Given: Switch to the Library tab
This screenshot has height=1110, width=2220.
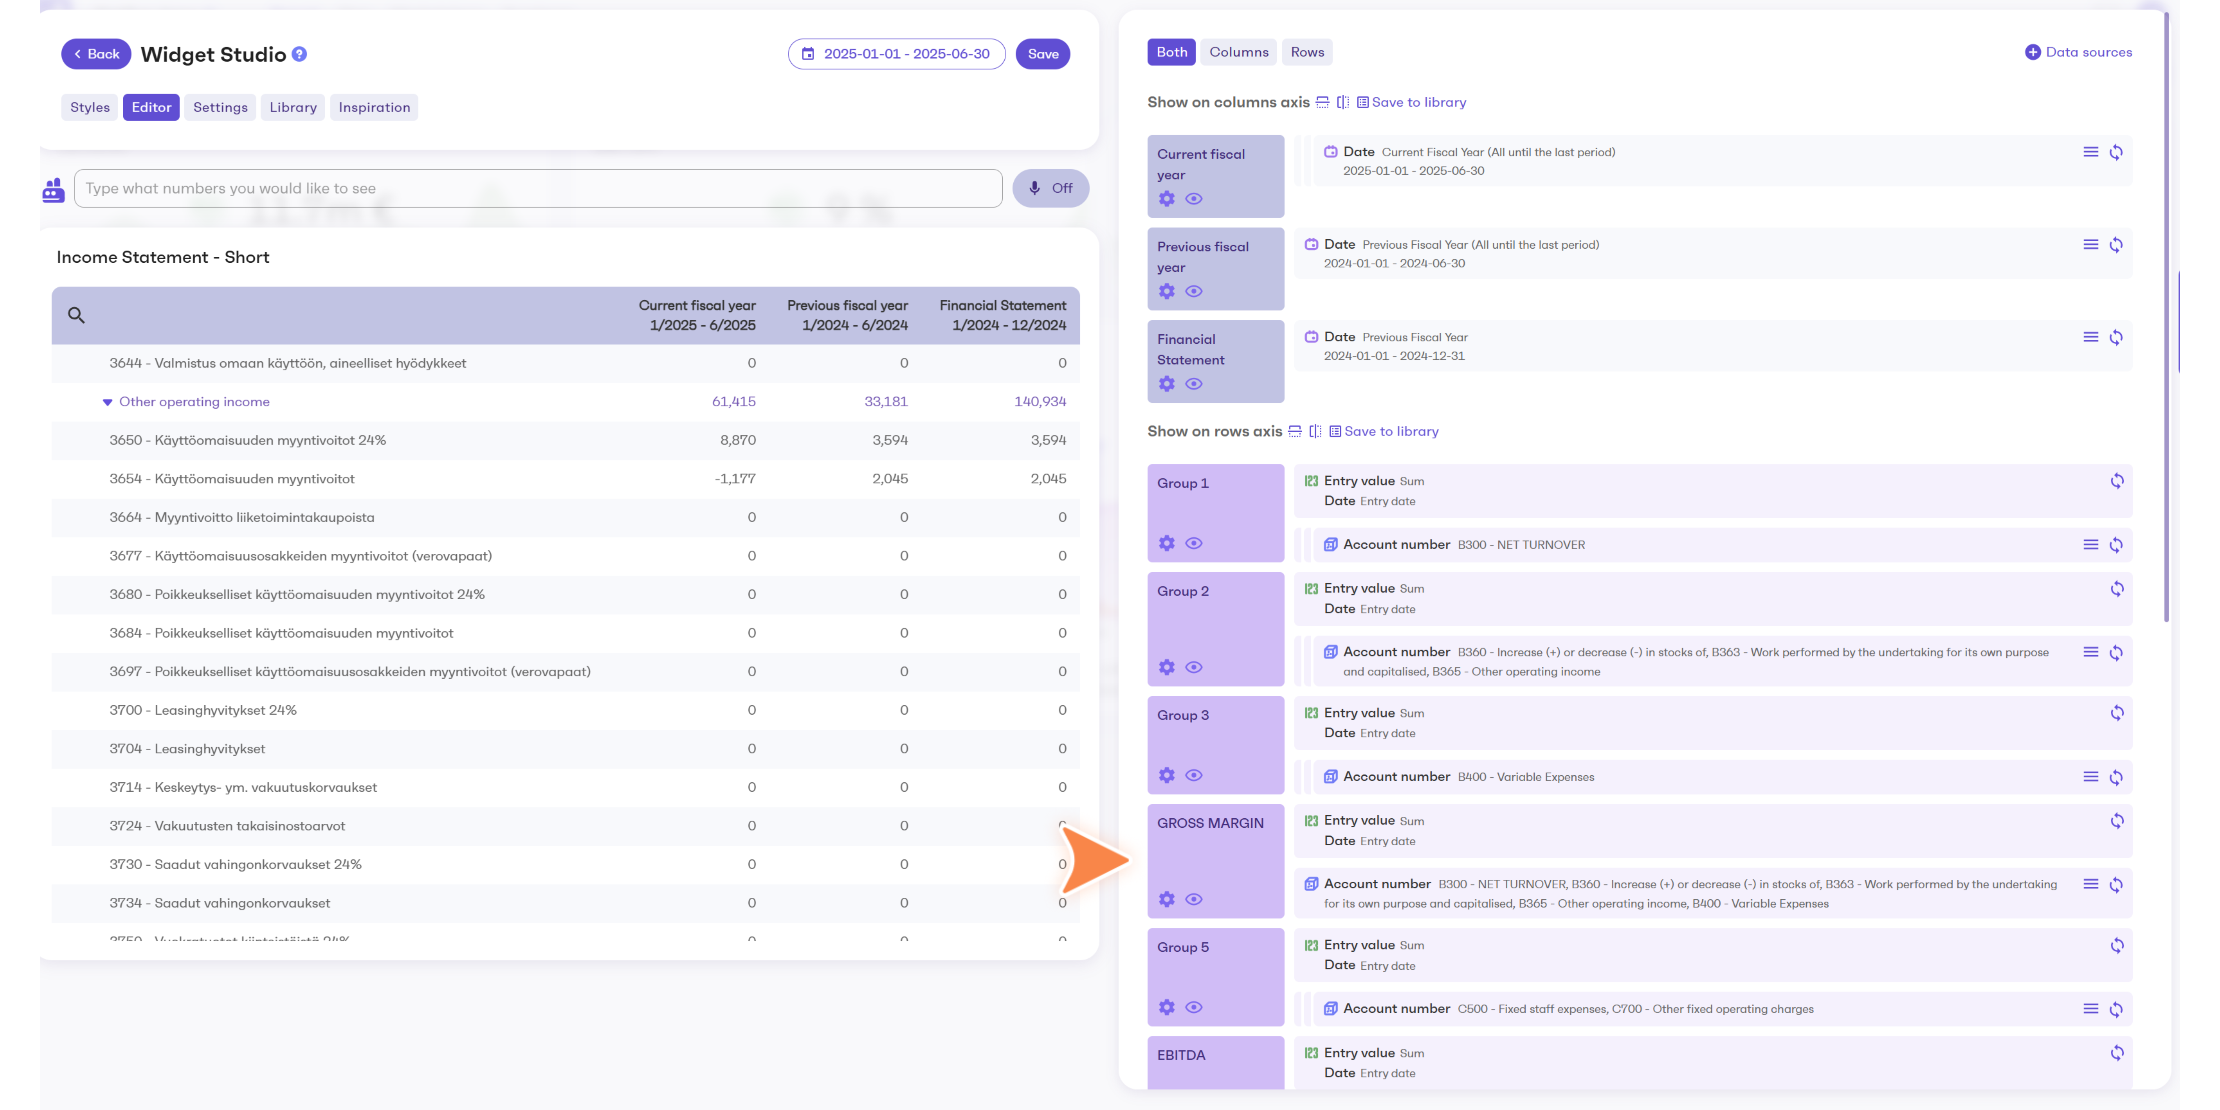Looking at the screenshot, I should pyautogui.click(x=293, y=107).
